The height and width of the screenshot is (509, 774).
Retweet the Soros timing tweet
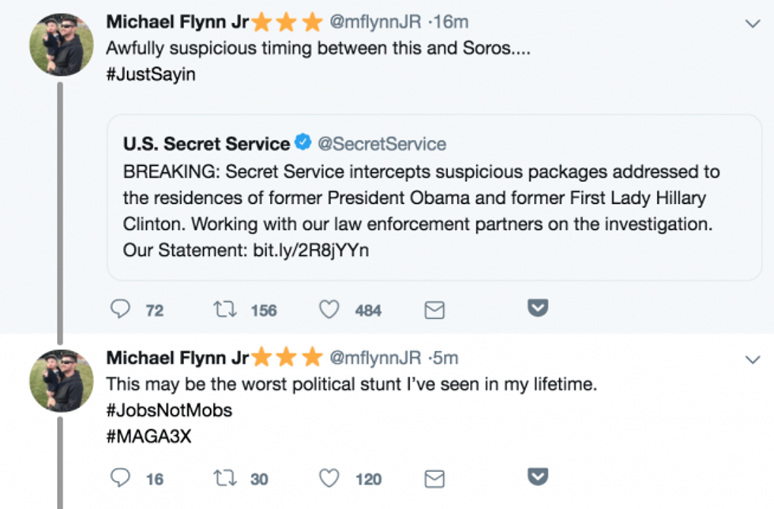coord(225,309)
